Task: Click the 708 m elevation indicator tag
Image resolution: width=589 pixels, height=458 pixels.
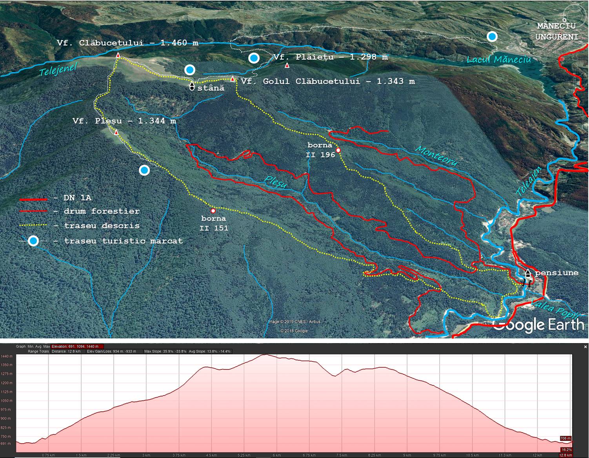Action: tap(565, 438)
